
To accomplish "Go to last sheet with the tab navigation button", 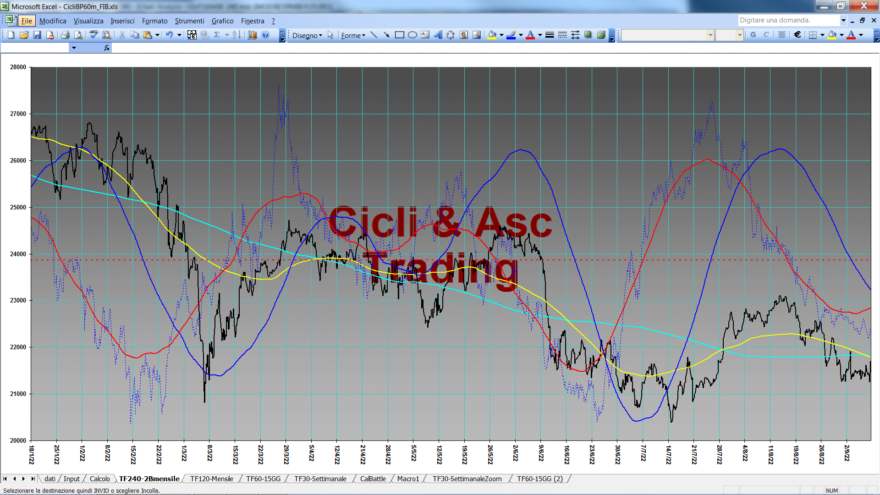I will pos(33,478).
